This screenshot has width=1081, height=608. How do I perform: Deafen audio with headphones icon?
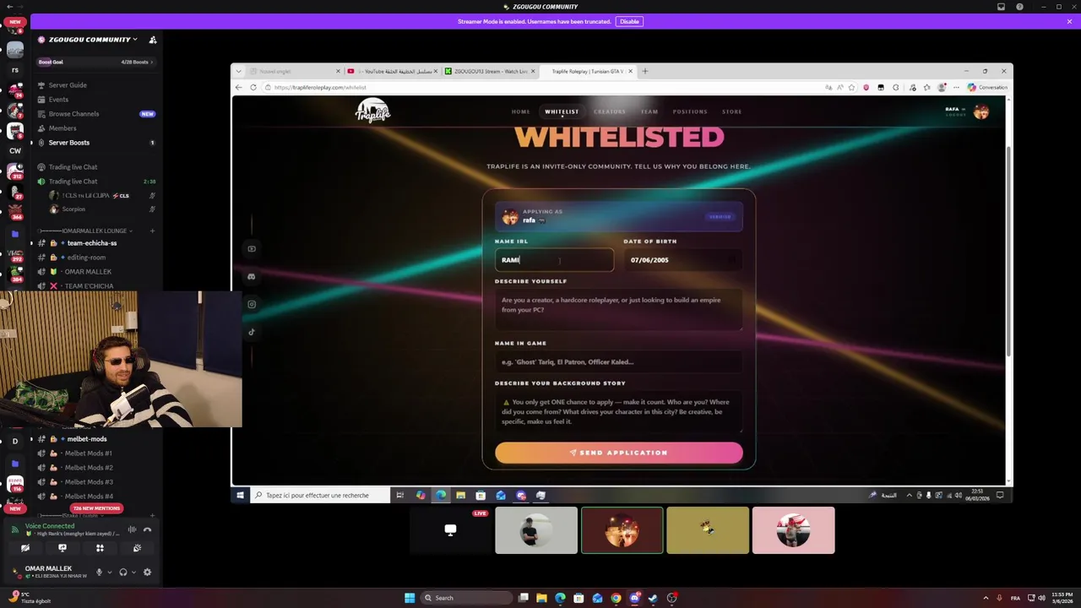tap(123, 572)
